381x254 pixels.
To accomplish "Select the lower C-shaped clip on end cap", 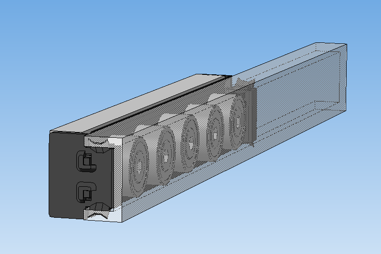I will click(86, 192).
